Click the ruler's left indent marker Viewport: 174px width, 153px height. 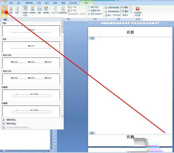(101, 23)
